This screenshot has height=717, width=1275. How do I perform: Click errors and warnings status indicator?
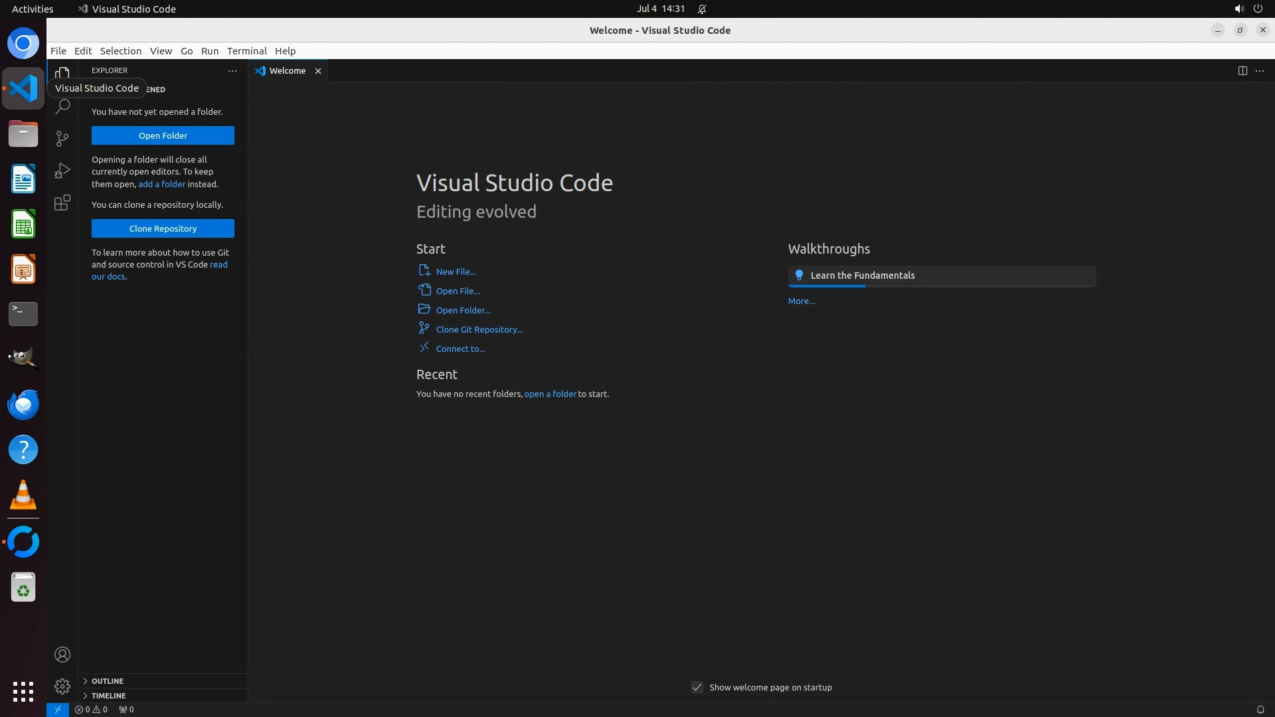click(x=91, y=709)
